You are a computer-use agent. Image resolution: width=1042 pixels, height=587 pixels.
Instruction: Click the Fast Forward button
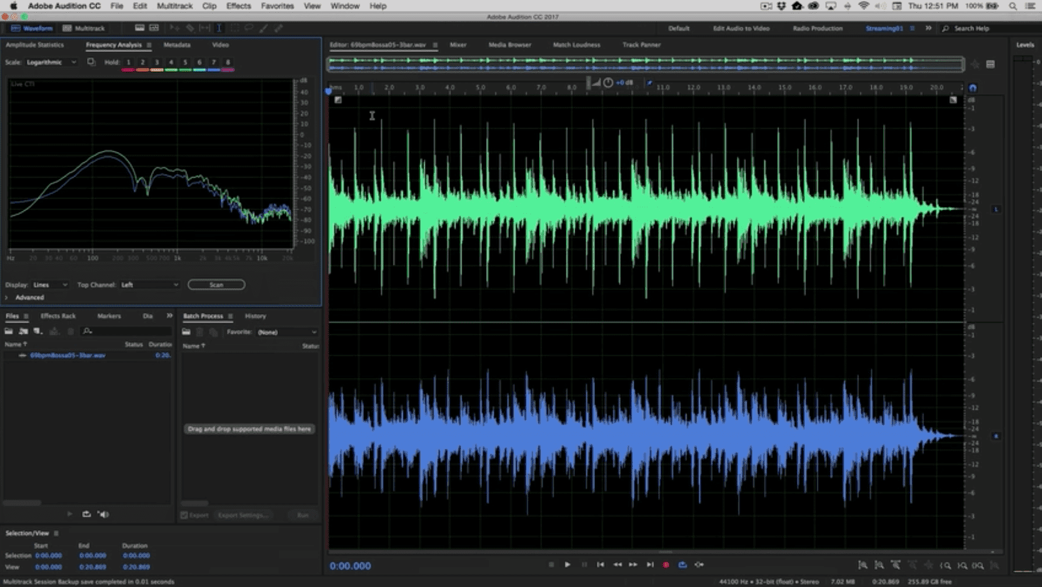pyautogui.click(x=633, y=565)
